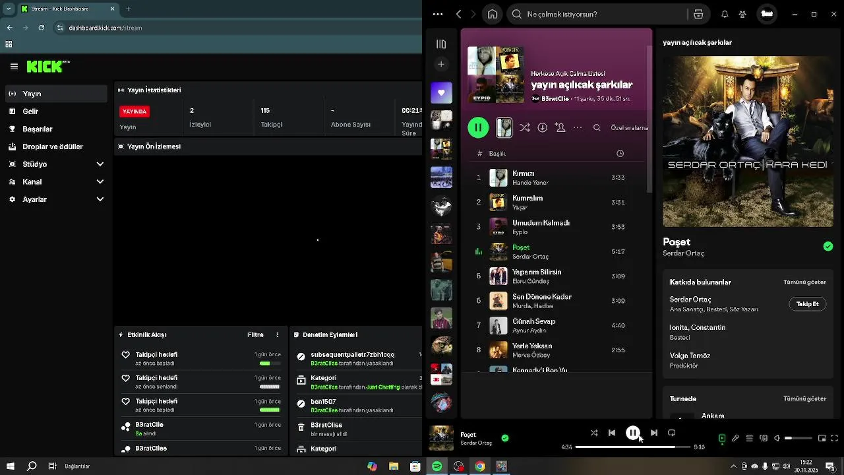
Task: Select the track Yaparım Bilirsin
Action: click(556, 276)
